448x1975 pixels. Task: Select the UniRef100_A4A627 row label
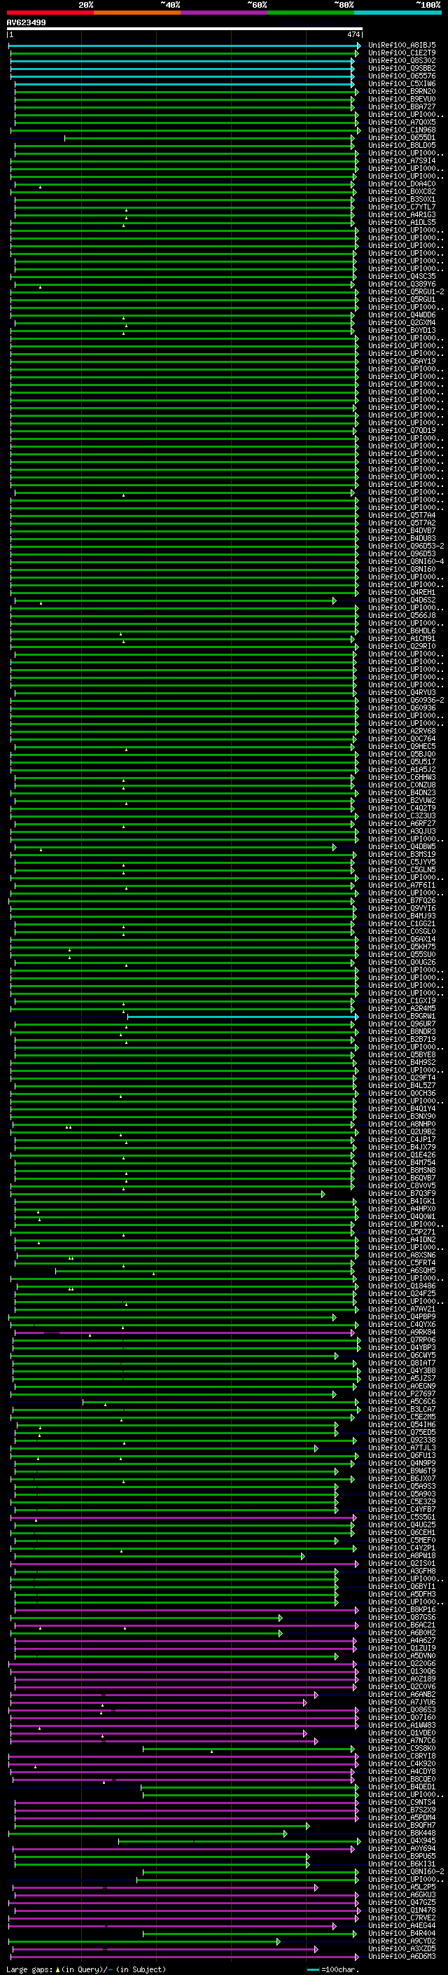click(x=402, y=1640)
